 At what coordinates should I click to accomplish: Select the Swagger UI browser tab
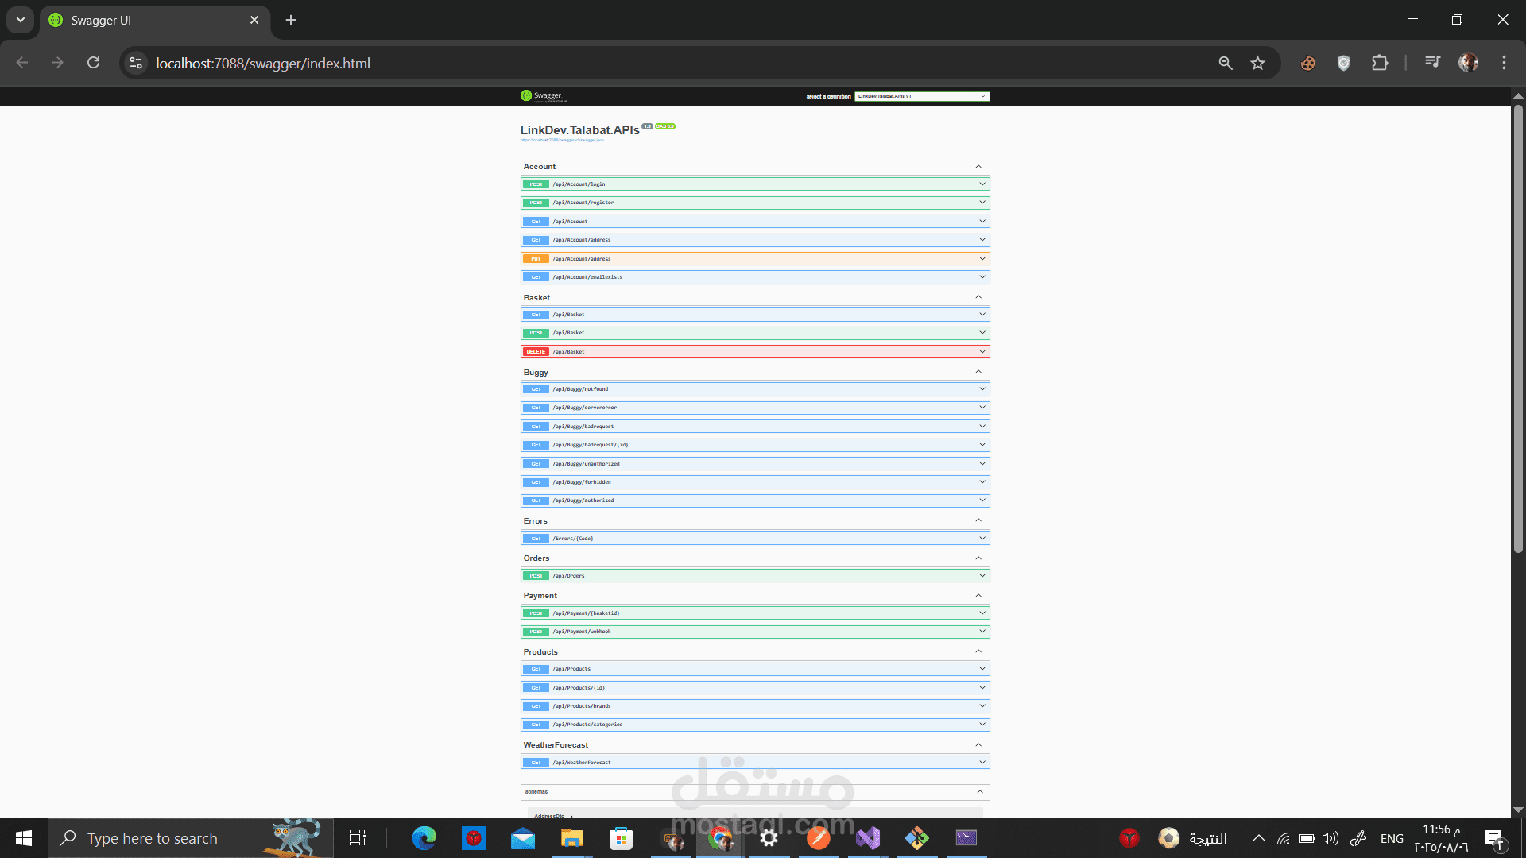point(155,20)
